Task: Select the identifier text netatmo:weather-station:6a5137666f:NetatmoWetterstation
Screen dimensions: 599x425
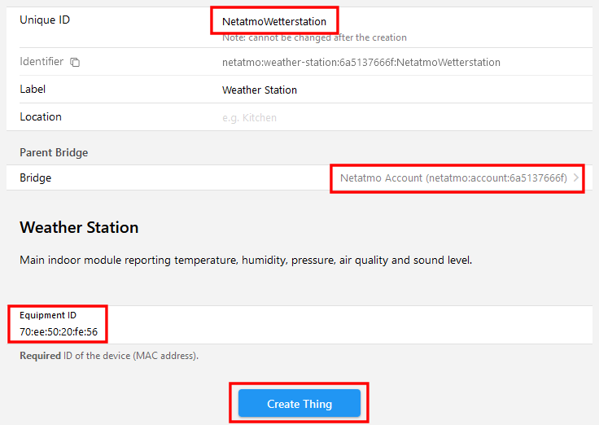Action: (x=361, y=63)
